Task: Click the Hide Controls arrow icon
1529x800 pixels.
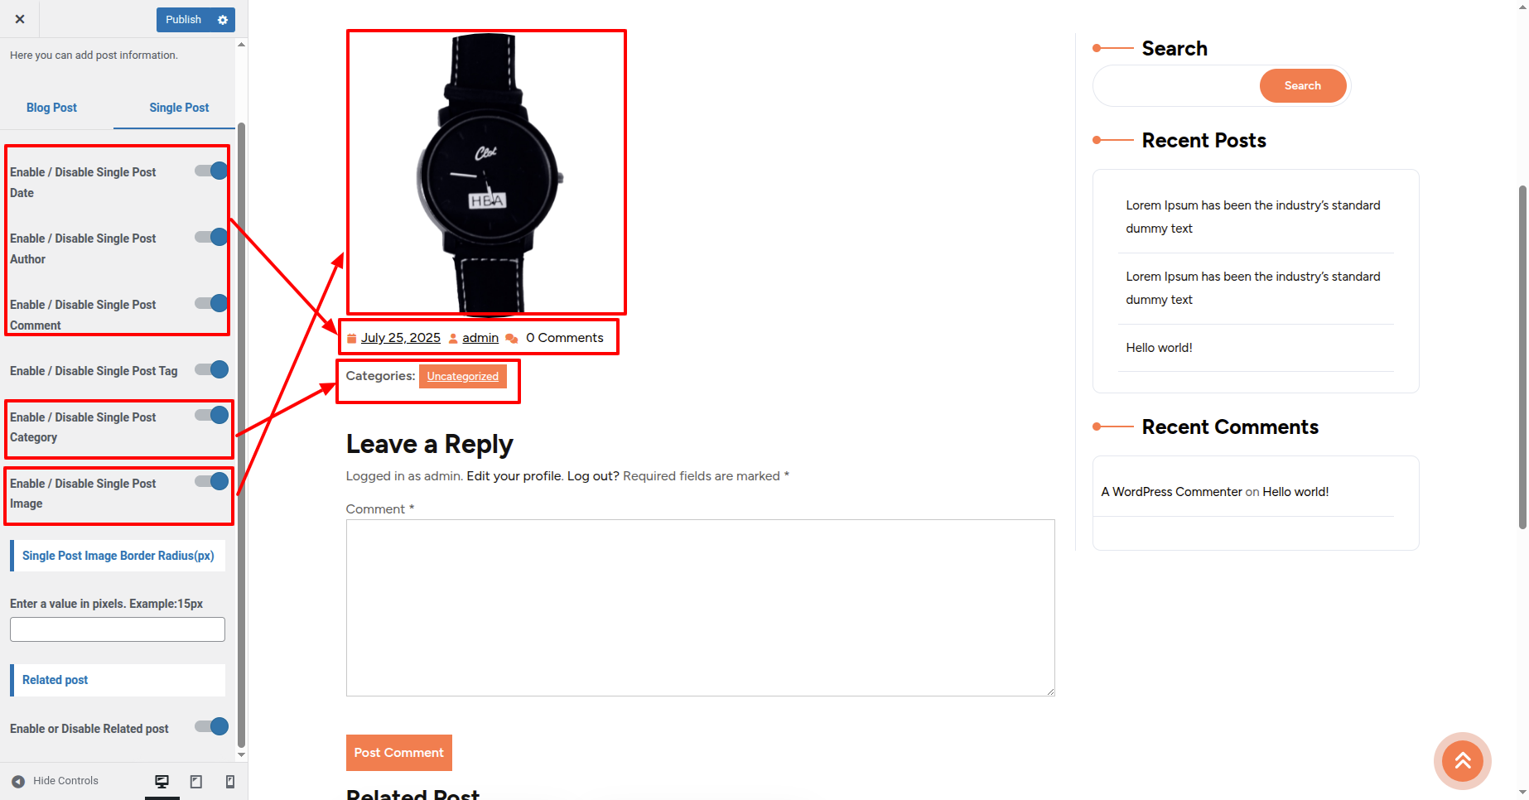Action: coord(18,781)
